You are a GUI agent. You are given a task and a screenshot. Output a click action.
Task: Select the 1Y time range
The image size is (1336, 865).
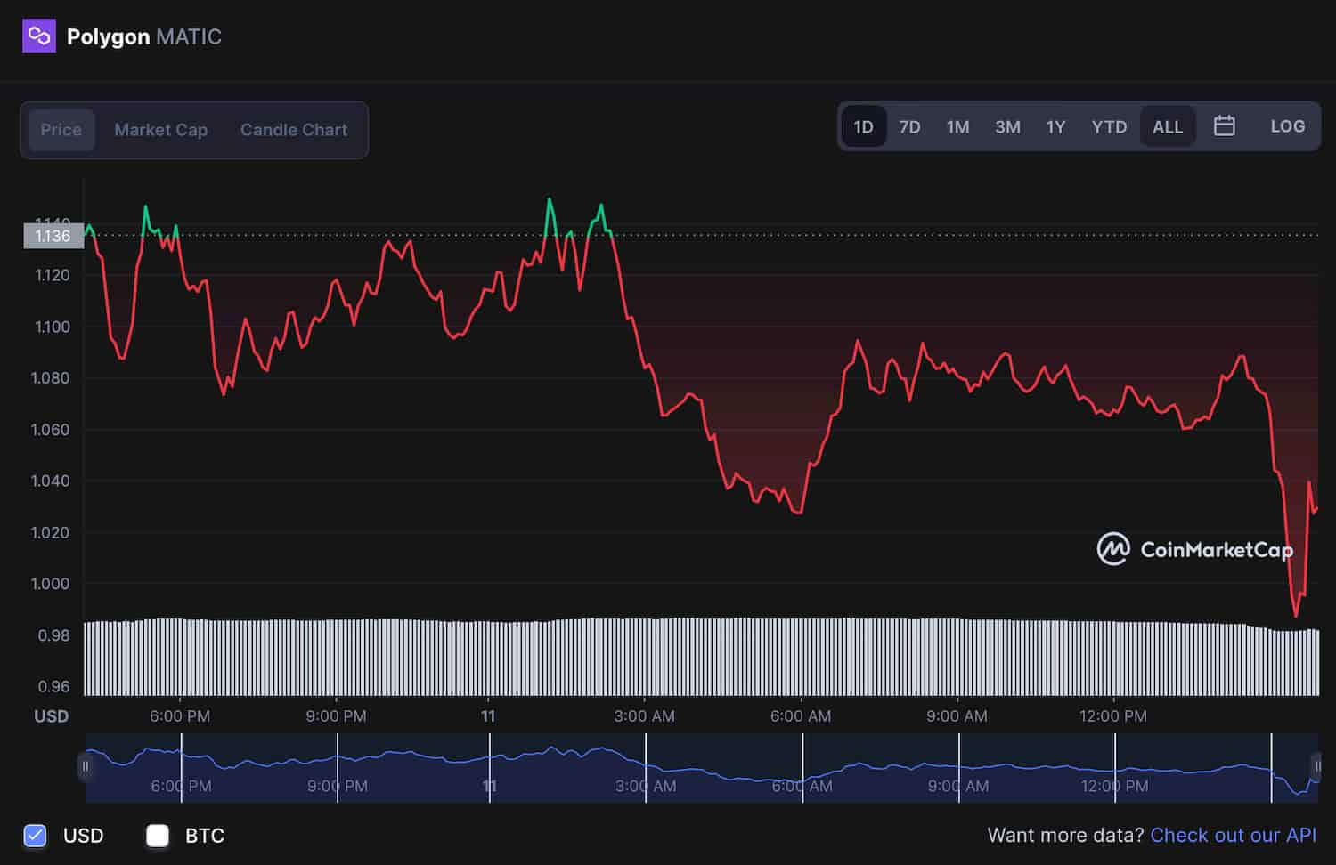[x=1055, y=127]
